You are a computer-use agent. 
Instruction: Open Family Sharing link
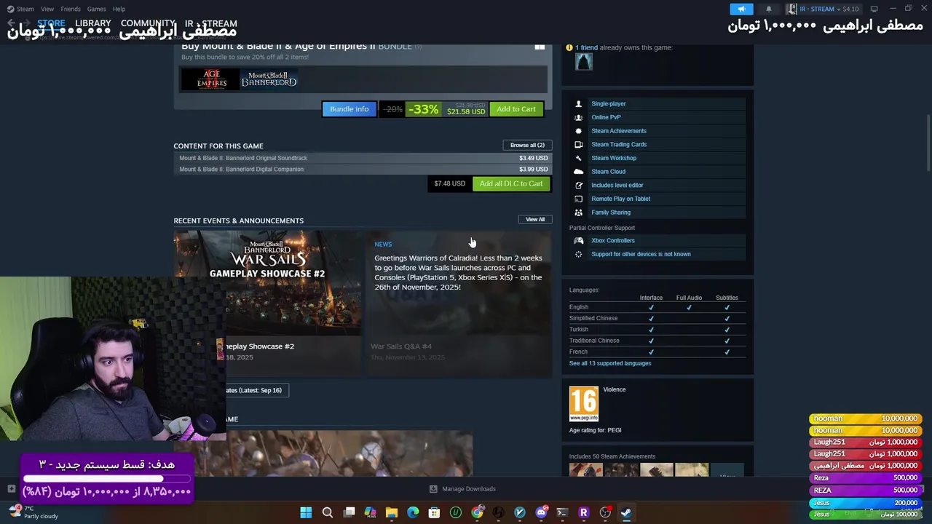pyautogui.click(x=611, y=213)
